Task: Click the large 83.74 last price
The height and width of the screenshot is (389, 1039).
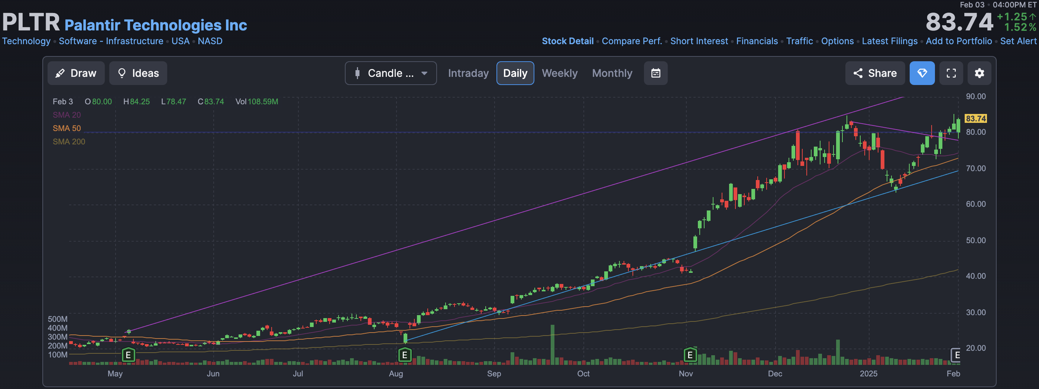Action: (x=959, y=22)
